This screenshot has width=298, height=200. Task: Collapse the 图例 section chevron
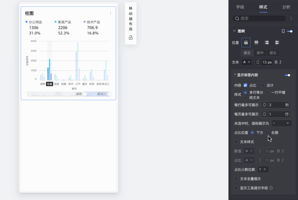click(x=234, y=31)
